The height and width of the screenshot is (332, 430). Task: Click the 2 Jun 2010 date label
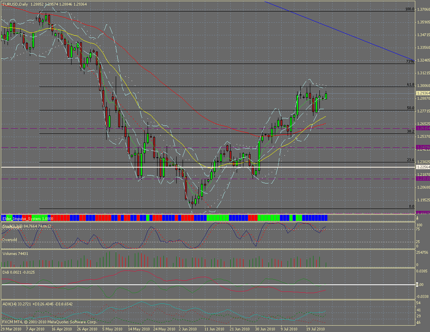188,329
